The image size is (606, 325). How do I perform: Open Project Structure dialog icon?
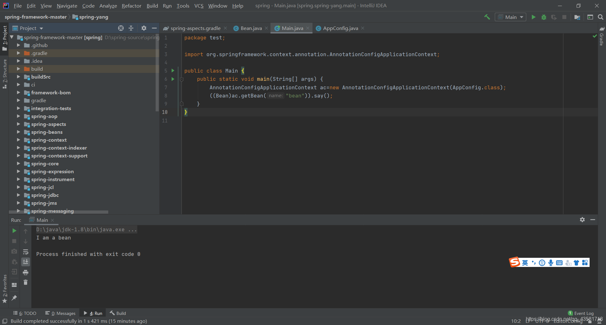coord(577,17)
